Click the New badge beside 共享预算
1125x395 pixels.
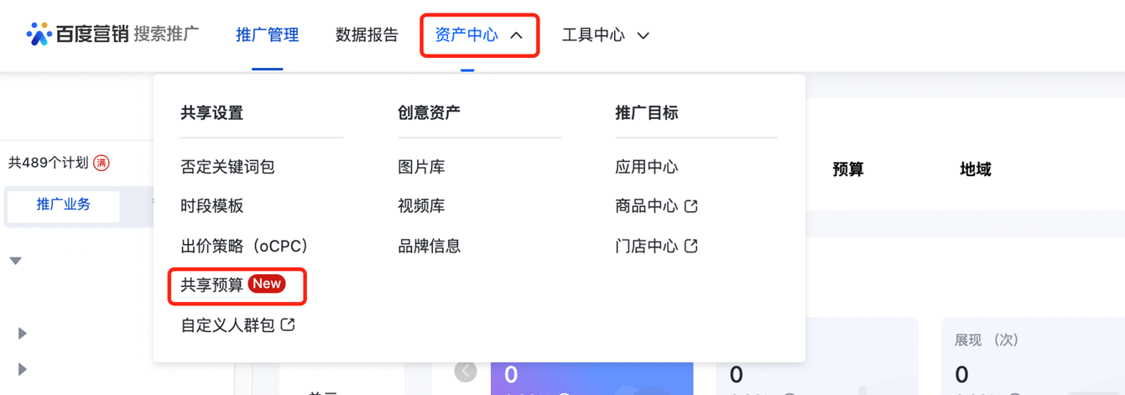point(267,283)
